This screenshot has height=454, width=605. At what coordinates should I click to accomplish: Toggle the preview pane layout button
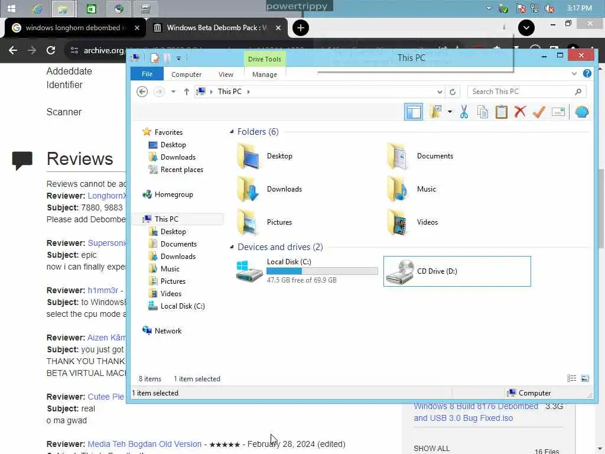click(x=413, y=112)
